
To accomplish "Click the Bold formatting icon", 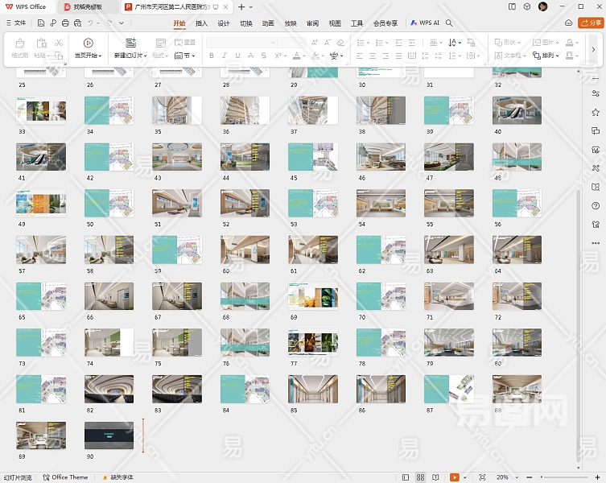I will (212, 56).
